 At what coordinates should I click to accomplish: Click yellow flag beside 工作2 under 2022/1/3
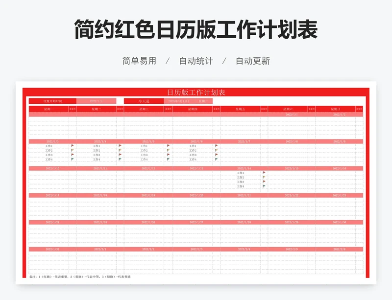tap(72, 150)
